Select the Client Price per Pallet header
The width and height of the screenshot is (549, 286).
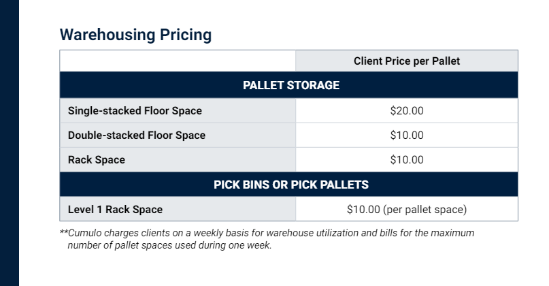407,61
